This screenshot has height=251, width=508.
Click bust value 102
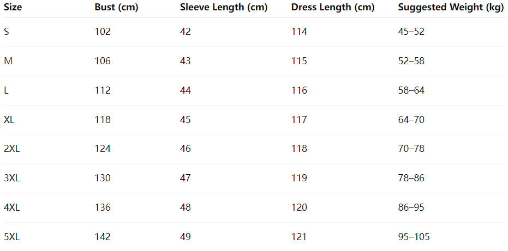click(x=103, y=32)
